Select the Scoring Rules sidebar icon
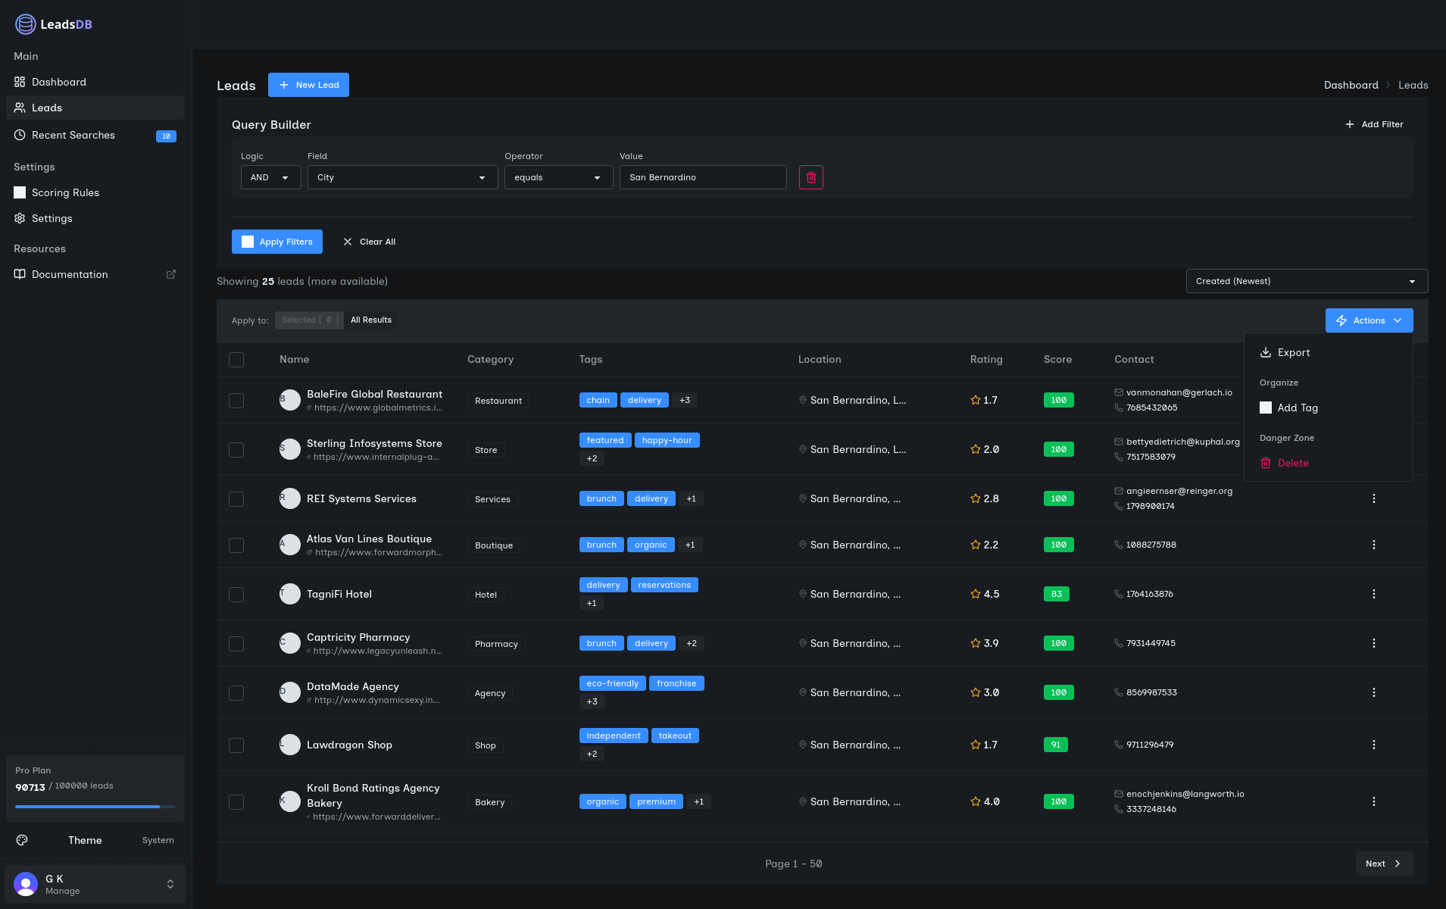 (x=20, y=192)
